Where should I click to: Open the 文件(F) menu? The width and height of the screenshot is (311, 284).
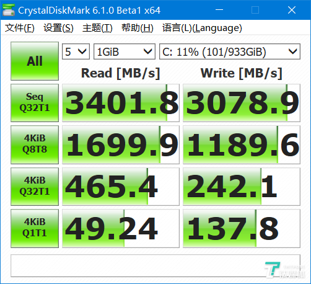point(20,28)
